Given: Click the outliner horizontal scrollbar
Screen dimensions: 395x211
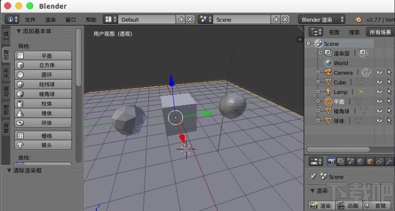Looking at the screenshot, I should coord(338,150).
